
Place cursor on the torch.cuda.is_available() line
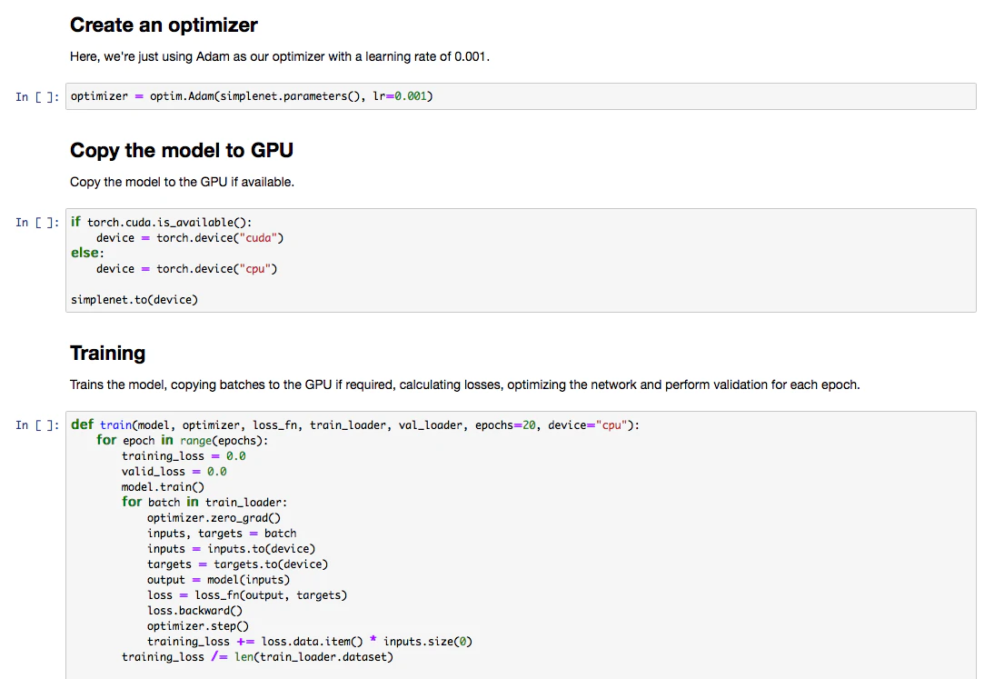pyautogui.click(x=169, y=223)
